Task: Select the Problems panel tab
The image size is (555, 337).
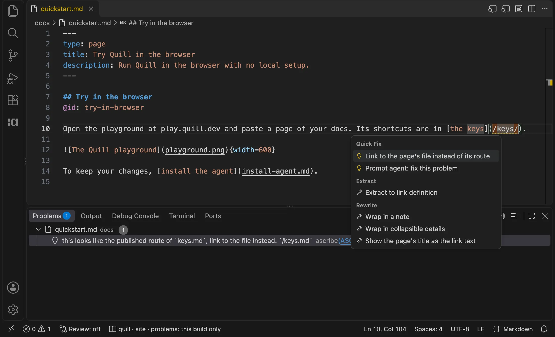Action: [x=51, y=216]
